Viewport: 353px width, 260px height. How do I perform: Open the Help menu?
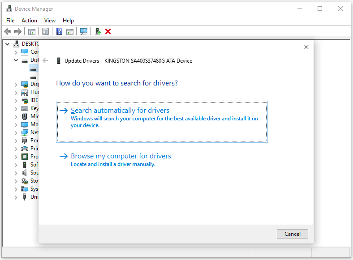click(68, 21)
